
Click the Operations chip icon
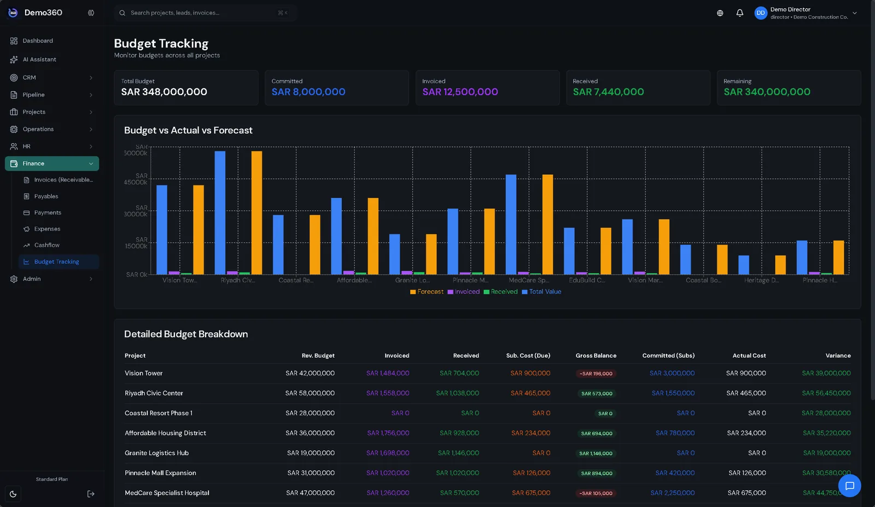(14, 129)
